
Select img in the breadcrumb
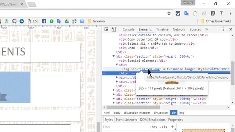(x=182, y=113)
